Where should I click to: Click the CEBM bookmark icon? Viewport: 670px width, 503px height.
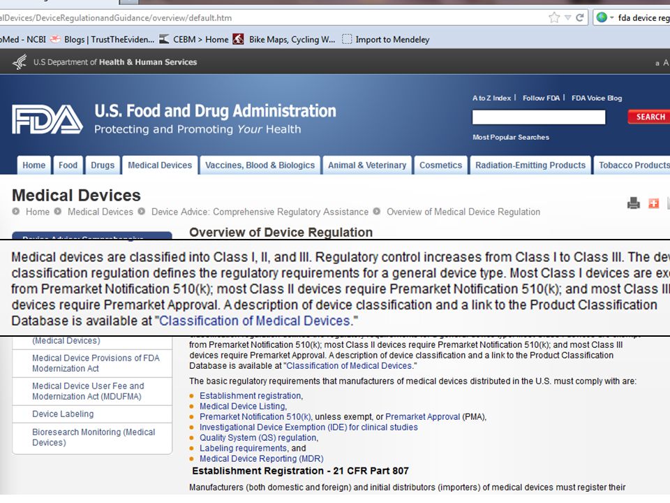click(163, 39)
